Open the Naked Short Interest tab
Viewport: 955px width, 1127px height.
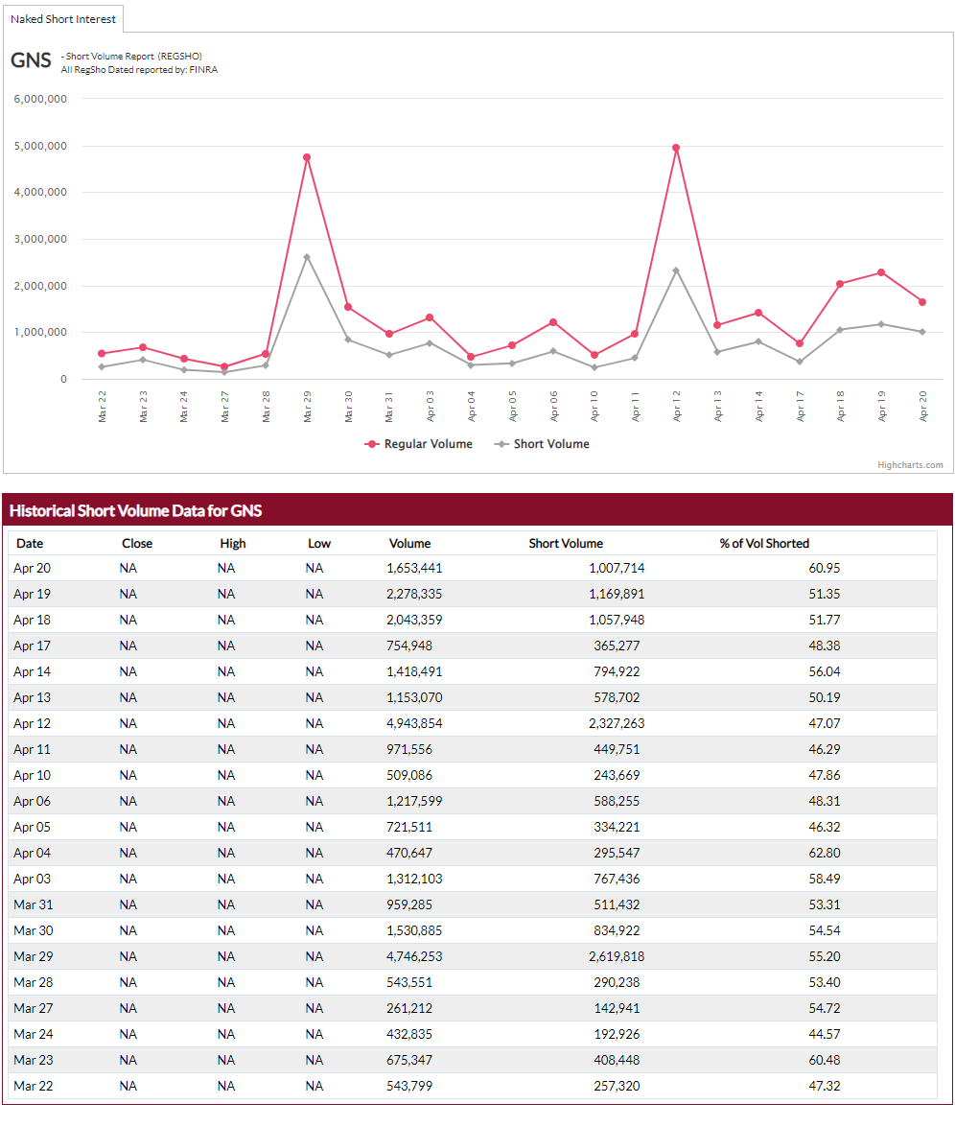tap(63, 19)
